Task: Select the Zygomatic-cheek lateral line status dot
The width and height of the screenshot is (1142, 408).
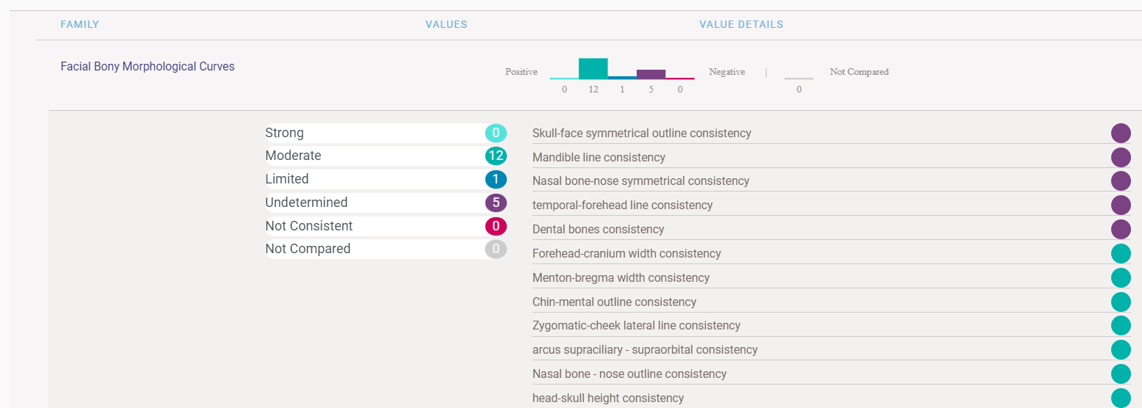Action: click(x=1120, y=325)
